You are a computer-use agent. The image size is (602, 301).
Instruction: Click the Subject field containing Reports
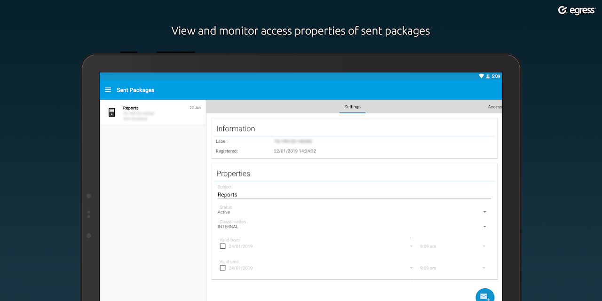point(354,195)
